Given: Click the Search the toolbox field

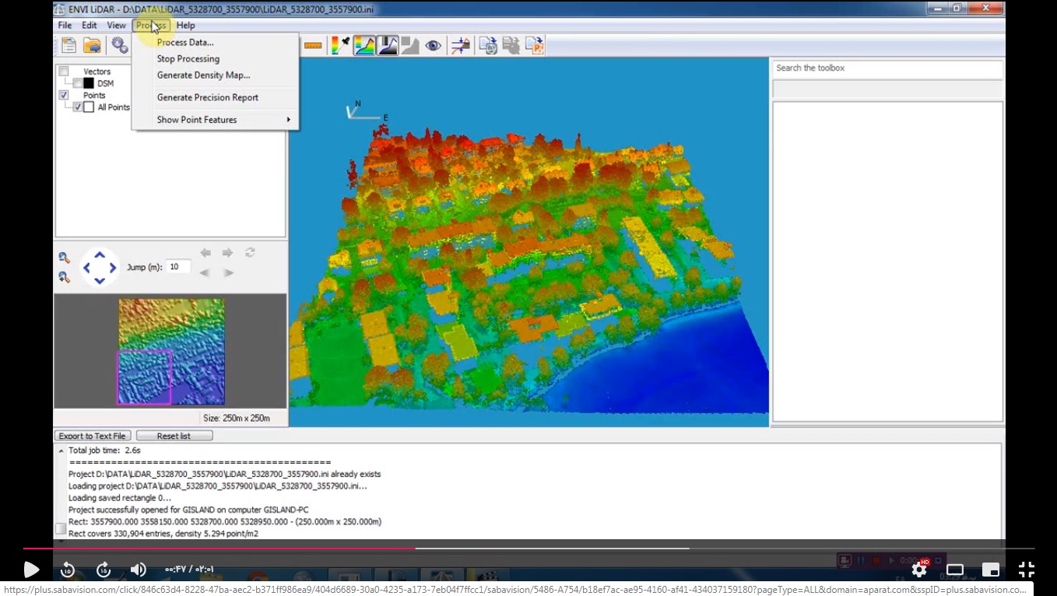Looking at the screenshot, I should pos(887,68).
